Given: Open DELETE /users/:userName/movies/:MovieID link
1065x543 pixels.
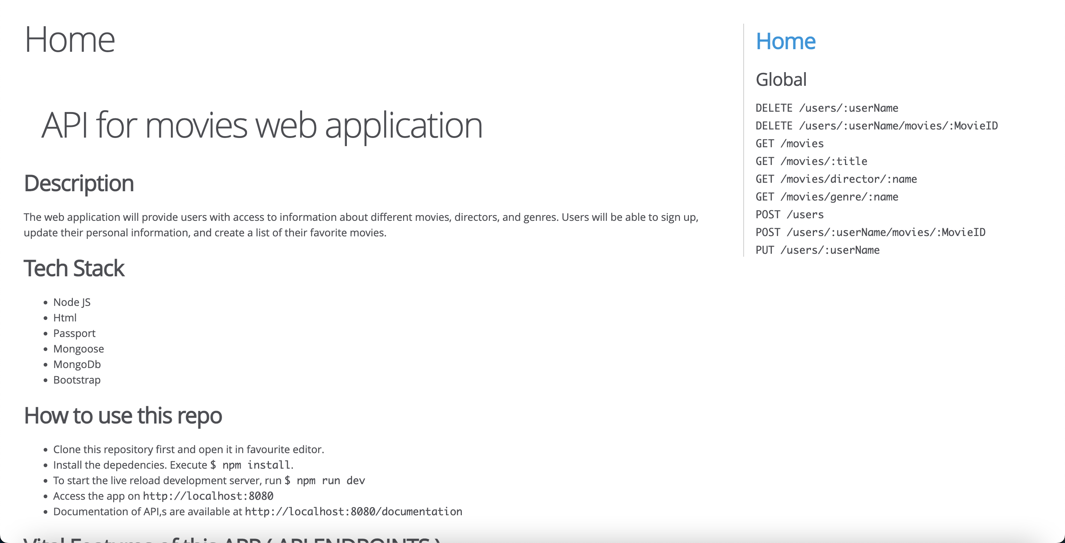Looking at the screenshot, I should (x=876, y=126).
